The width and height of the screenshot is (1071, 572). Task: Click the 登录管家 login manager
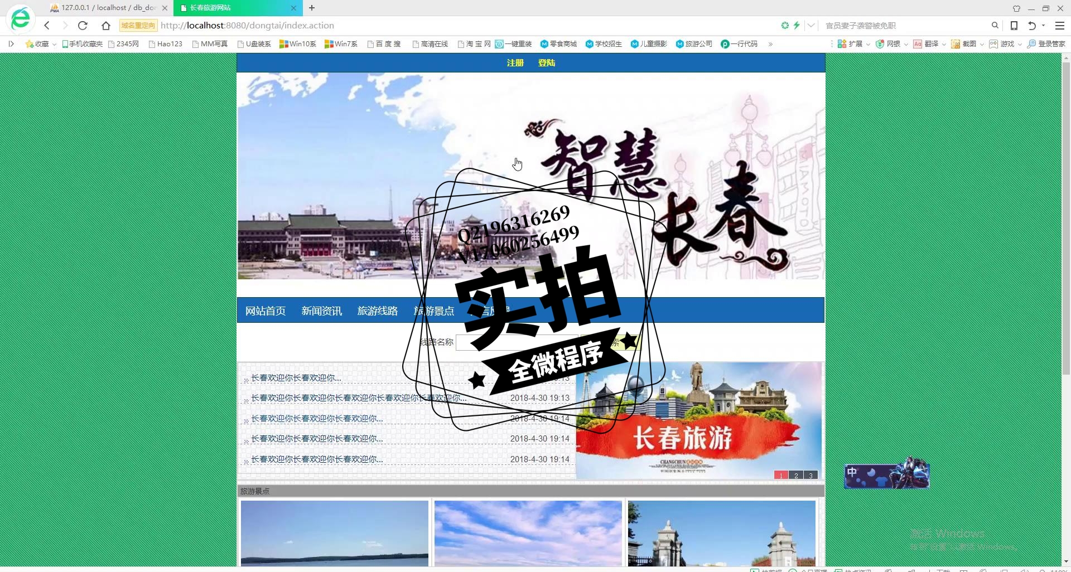pyautogui.click(x=1046, y=44)
